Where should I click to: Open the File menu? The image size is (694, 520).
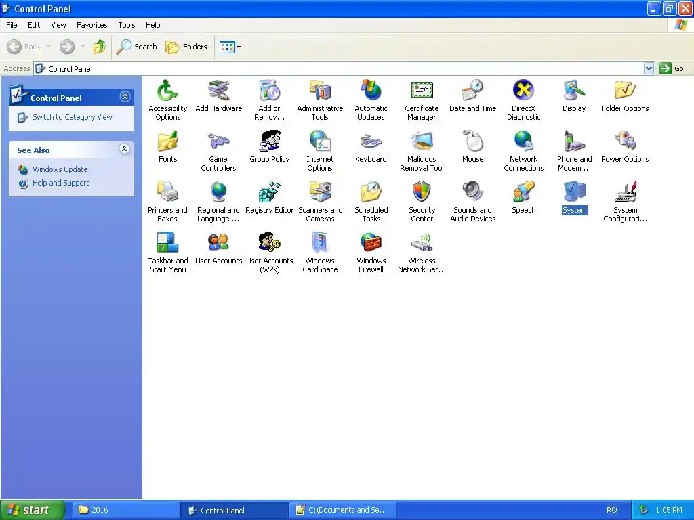[x=12, y=25]
